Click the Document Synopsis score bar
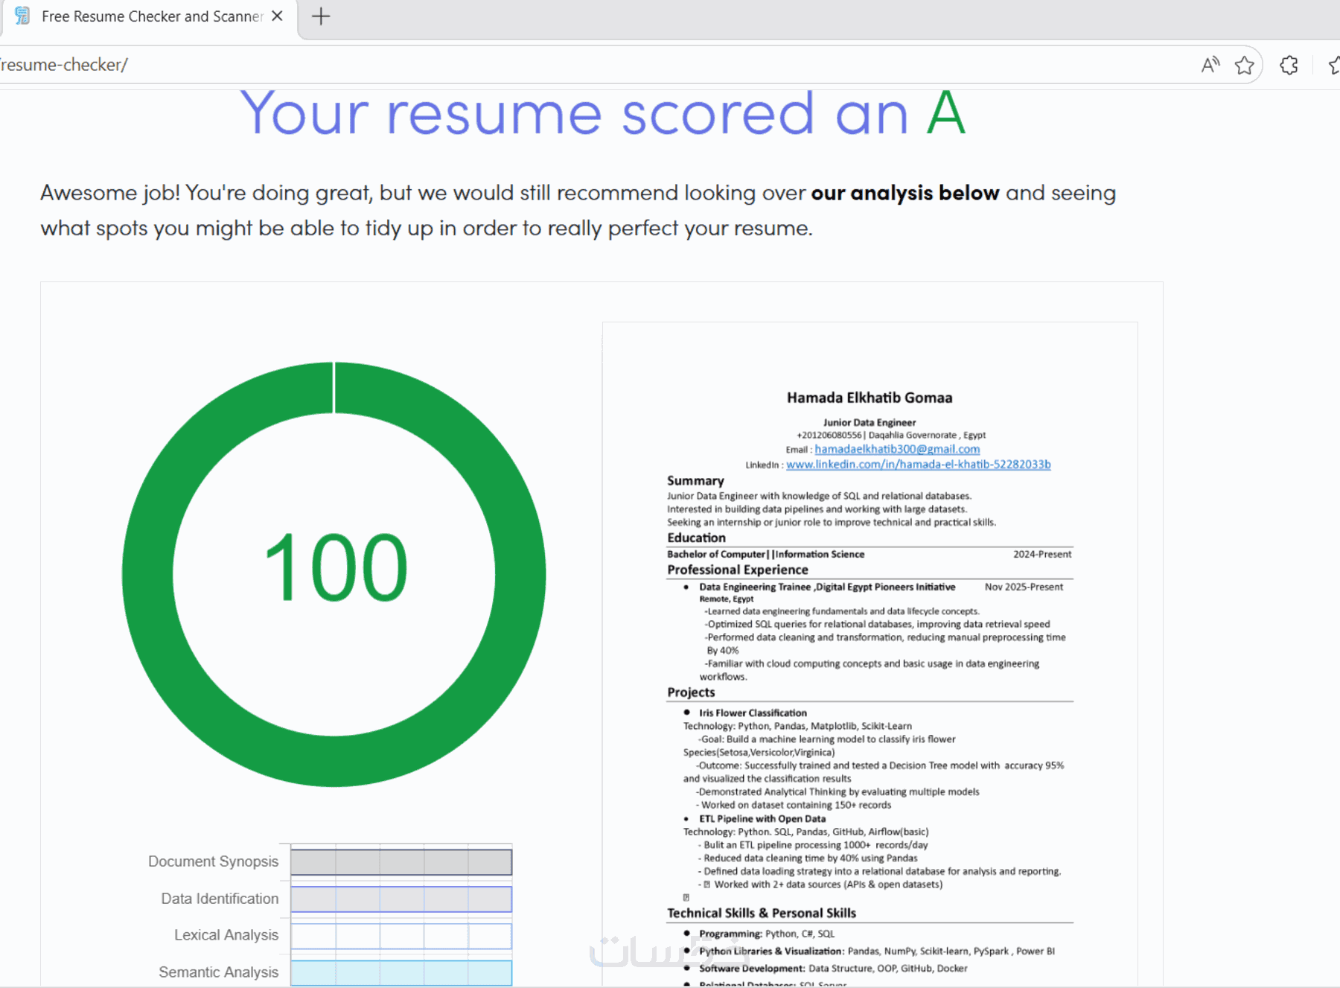The height and width of the screenshot is (988, 1340). [x=401, y=861]
